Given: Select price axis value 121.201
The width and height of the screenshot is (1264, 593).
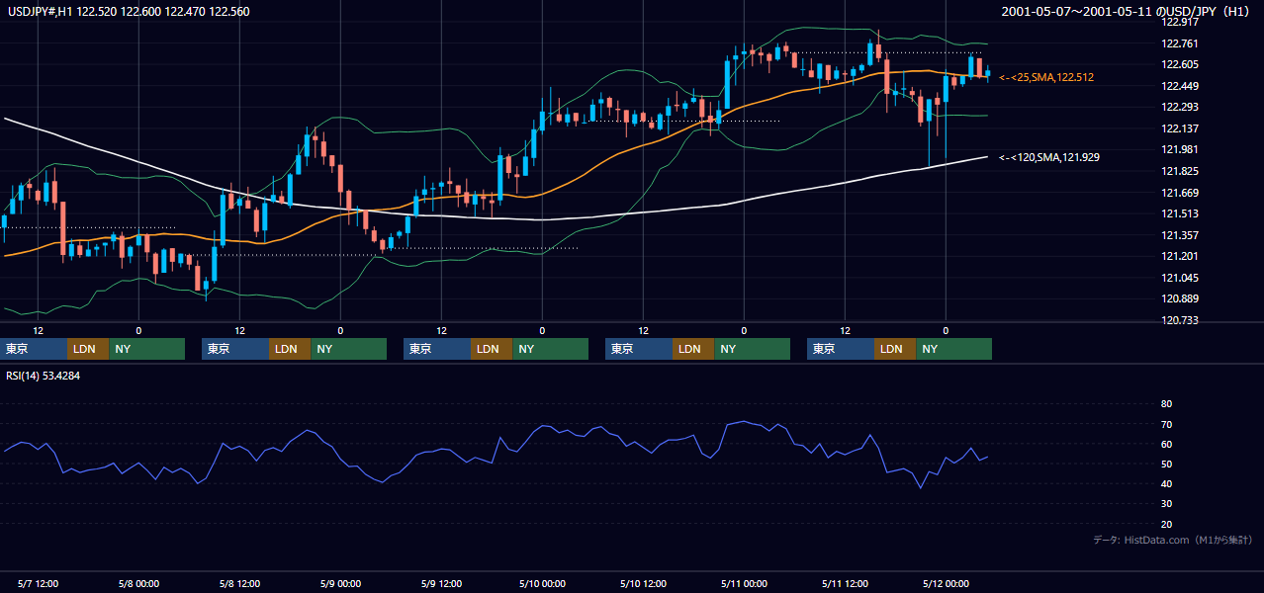Looking at the screenshot, I should coord(1181,256).
